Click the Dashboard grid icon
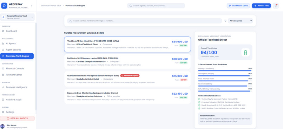This screenshot has height=129, width=283. tap(3, 31)
